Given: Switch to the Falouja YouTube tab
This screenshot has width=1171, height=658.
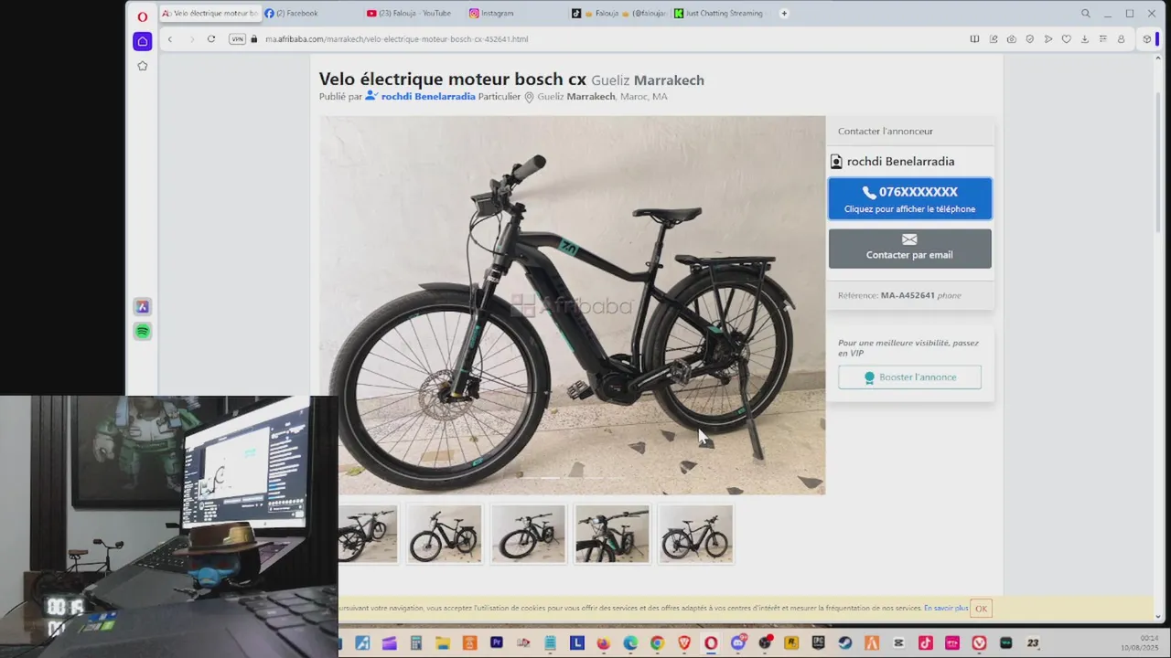Looking at the screenshot, I should coord(414,14).
